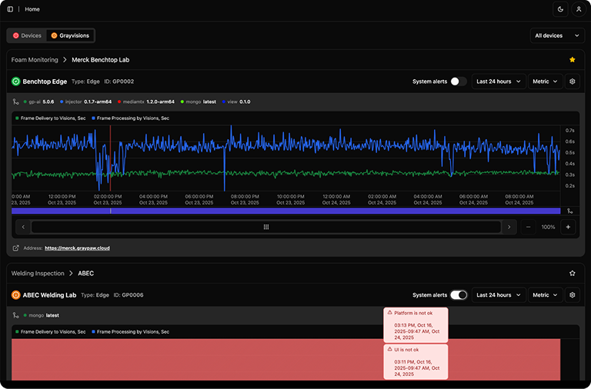Viewport: 591px width, 389px height.
Task: Select the Grayvisions tab
Action: click(x=70, y=35)
